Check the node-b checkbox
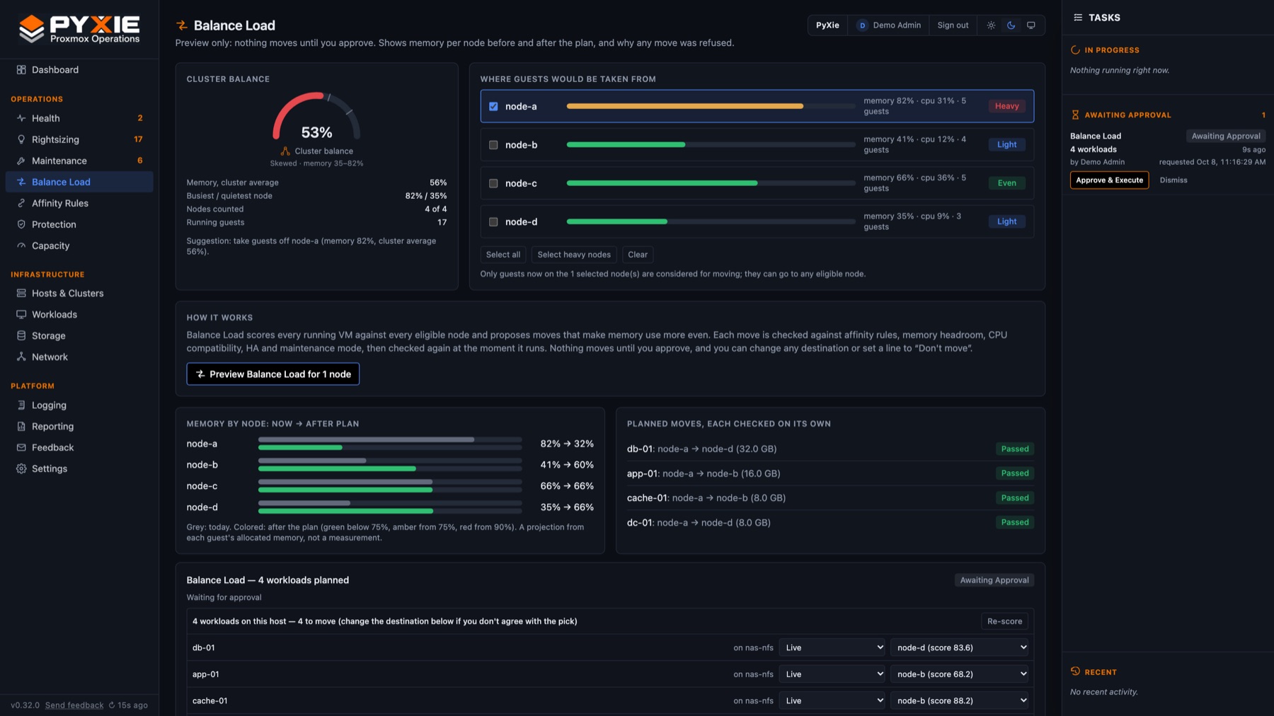 493,145
